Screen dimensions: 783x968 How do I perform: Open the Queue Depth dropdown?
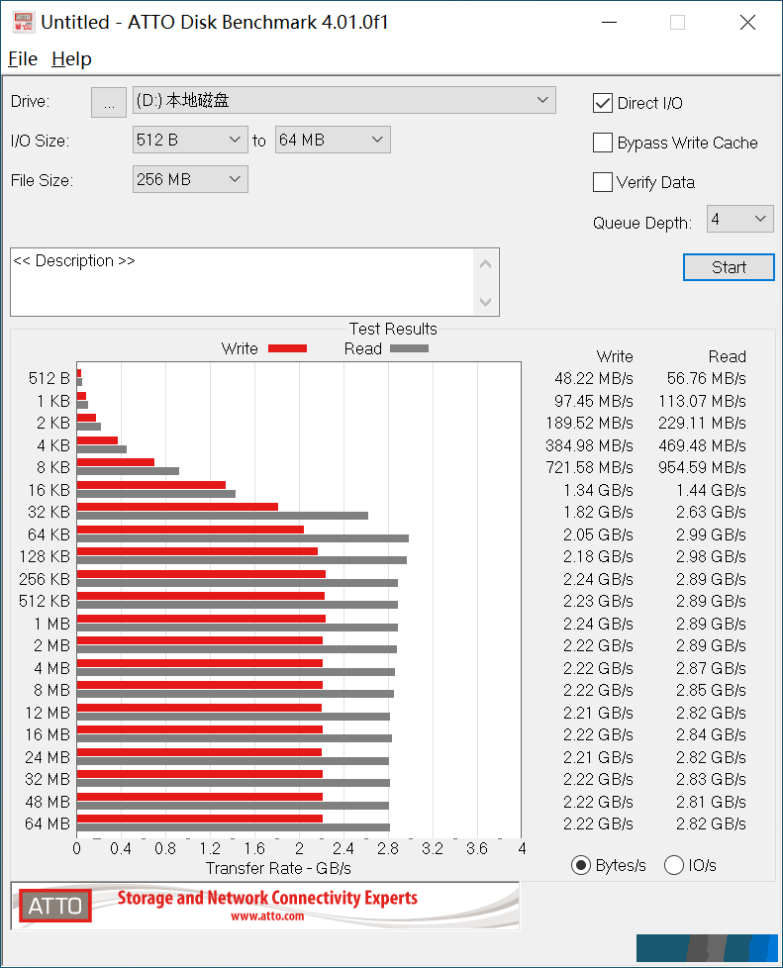click(739, 219)
